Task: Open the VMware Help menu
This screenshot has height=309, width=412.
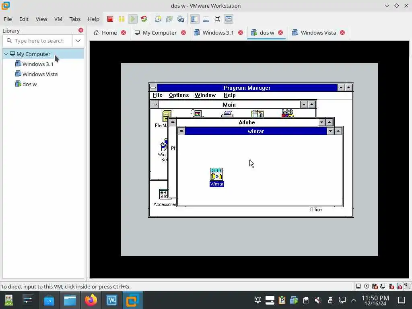Action: pos(93,19)
